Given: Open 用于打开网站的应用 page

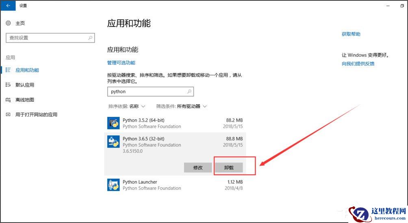Looking at the screenshot, I should pyautogui.click(x=36, y=114).
